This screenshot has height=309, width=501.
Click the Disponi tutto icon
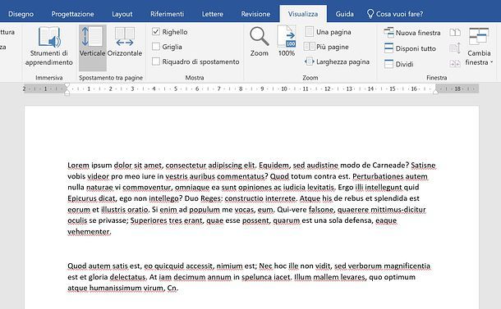(x=388, y=48)
